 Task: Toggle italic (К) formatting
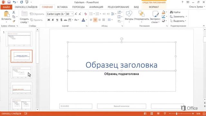53,20
